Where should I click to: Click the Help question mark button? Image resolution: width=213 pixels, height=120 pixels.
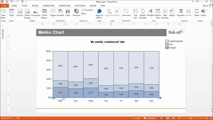pyautogui.click(x=193, y=2)
